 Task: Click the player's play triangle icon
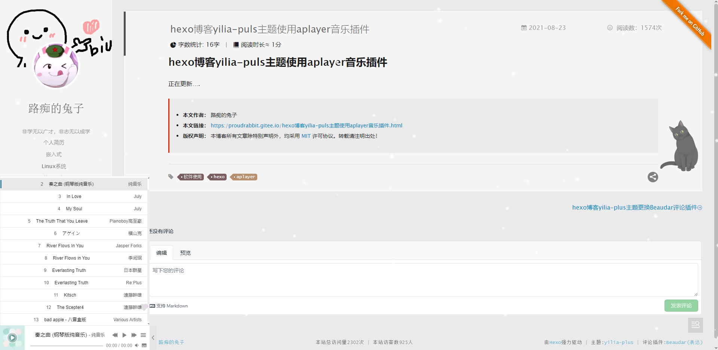pos(125,335)
